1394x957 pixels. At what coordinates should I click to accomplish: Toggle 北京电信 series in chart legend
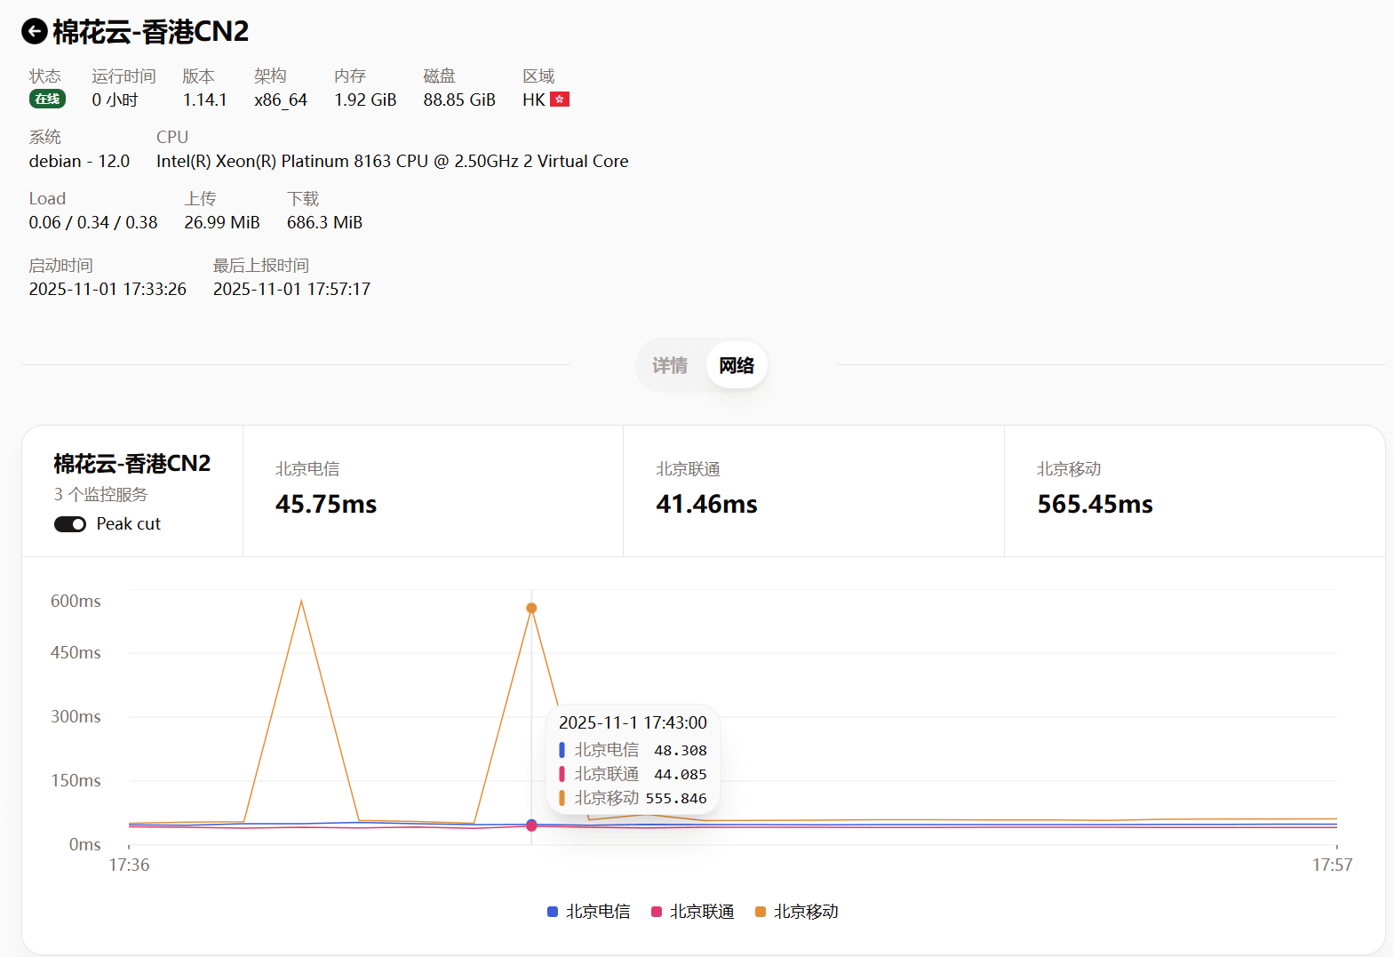tap(589, 912)
